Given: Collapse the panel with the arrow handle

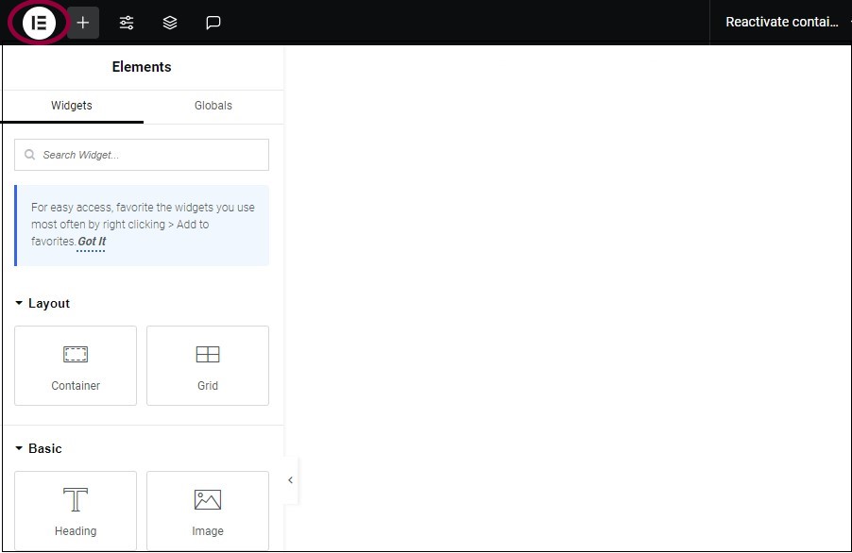Looking at the screenshot, I should click(x=291, y=479).
